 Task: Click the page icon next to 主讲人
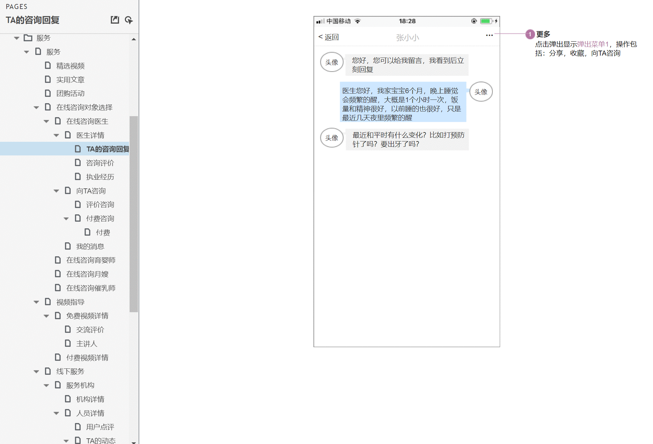point(68,343)
